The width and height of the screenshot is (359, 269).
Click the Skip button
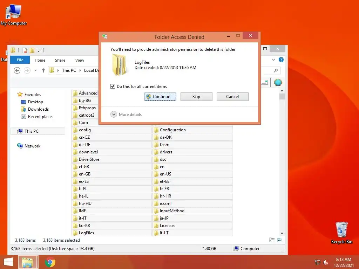pos(196,97)
